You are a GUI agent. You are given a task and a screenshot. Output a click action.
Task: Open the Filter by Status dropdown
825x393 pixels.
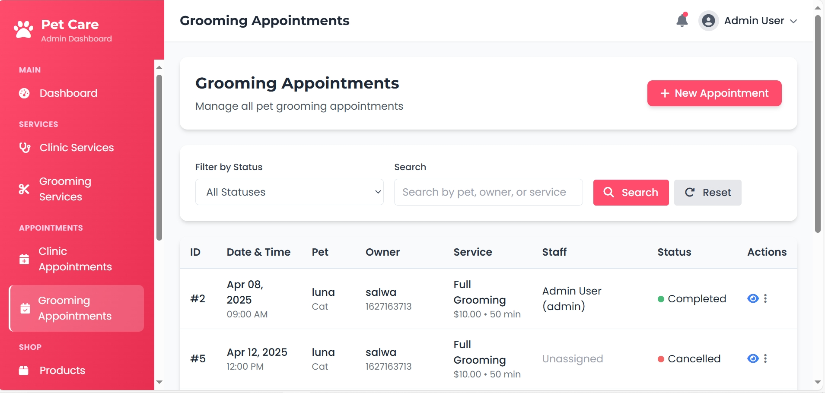289,192
